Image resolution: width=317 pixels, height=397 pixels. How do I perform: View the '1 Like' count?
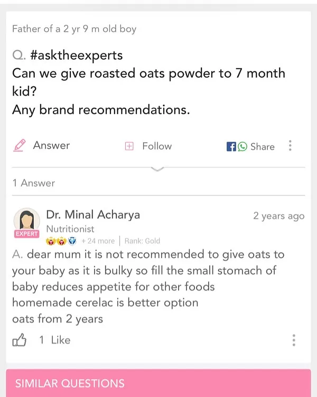[x=54, y=340]
